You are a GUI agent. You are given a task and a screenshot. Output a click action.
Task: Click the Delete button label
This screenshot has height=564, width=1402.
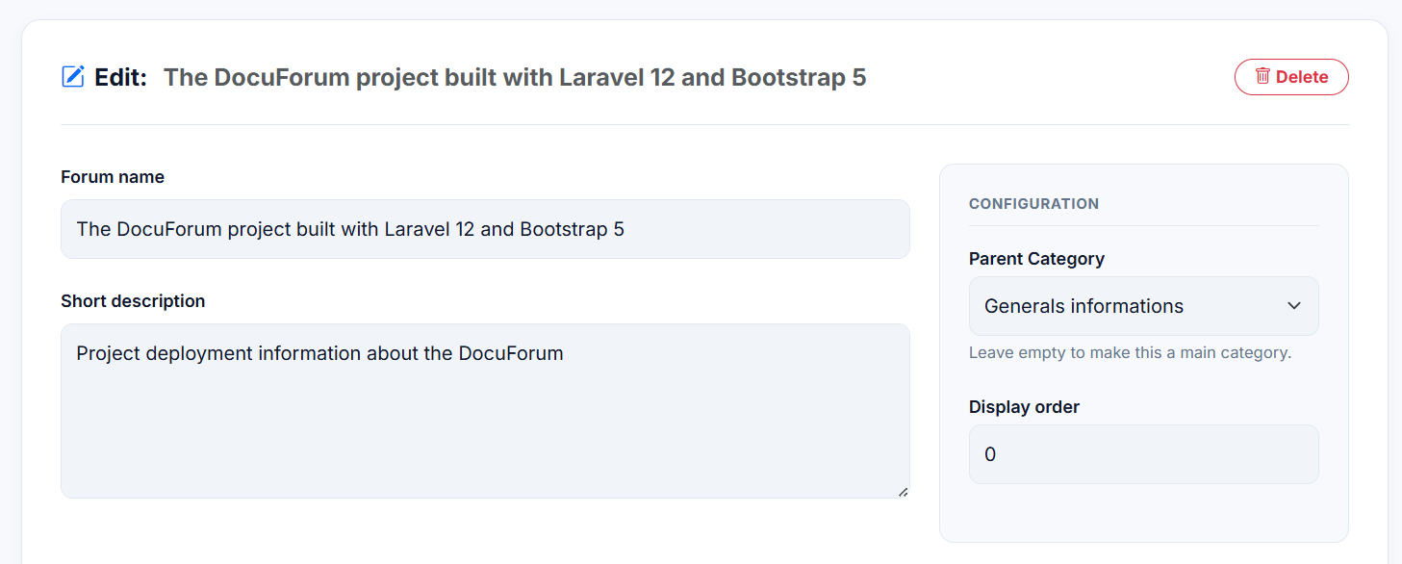point(1301,77)
